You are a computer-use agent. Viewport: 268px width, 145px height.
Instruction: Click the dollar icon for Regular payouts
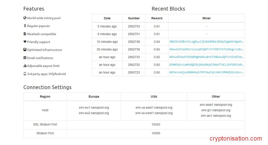click(25, 26)
